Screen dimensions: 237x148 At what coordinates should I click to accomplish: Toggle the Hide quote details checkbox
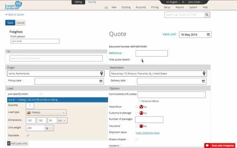click(x=142, y=60)
